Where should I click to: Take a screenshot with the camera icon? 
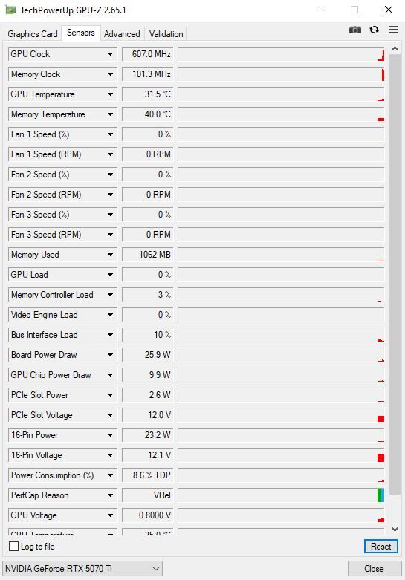pyautogui.click(x=355, y=30)
